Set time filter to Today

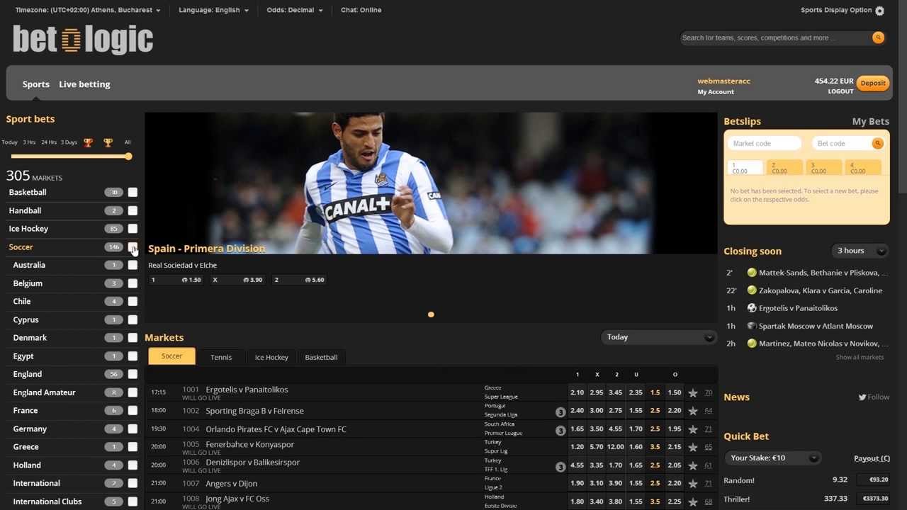coord(9,142)
